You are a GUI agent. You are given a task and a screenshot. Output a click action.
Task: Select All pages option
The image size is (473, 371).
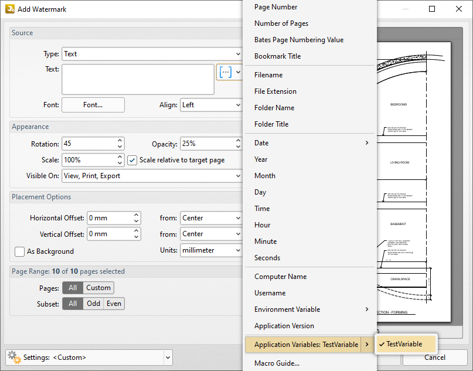pos(73,288)
